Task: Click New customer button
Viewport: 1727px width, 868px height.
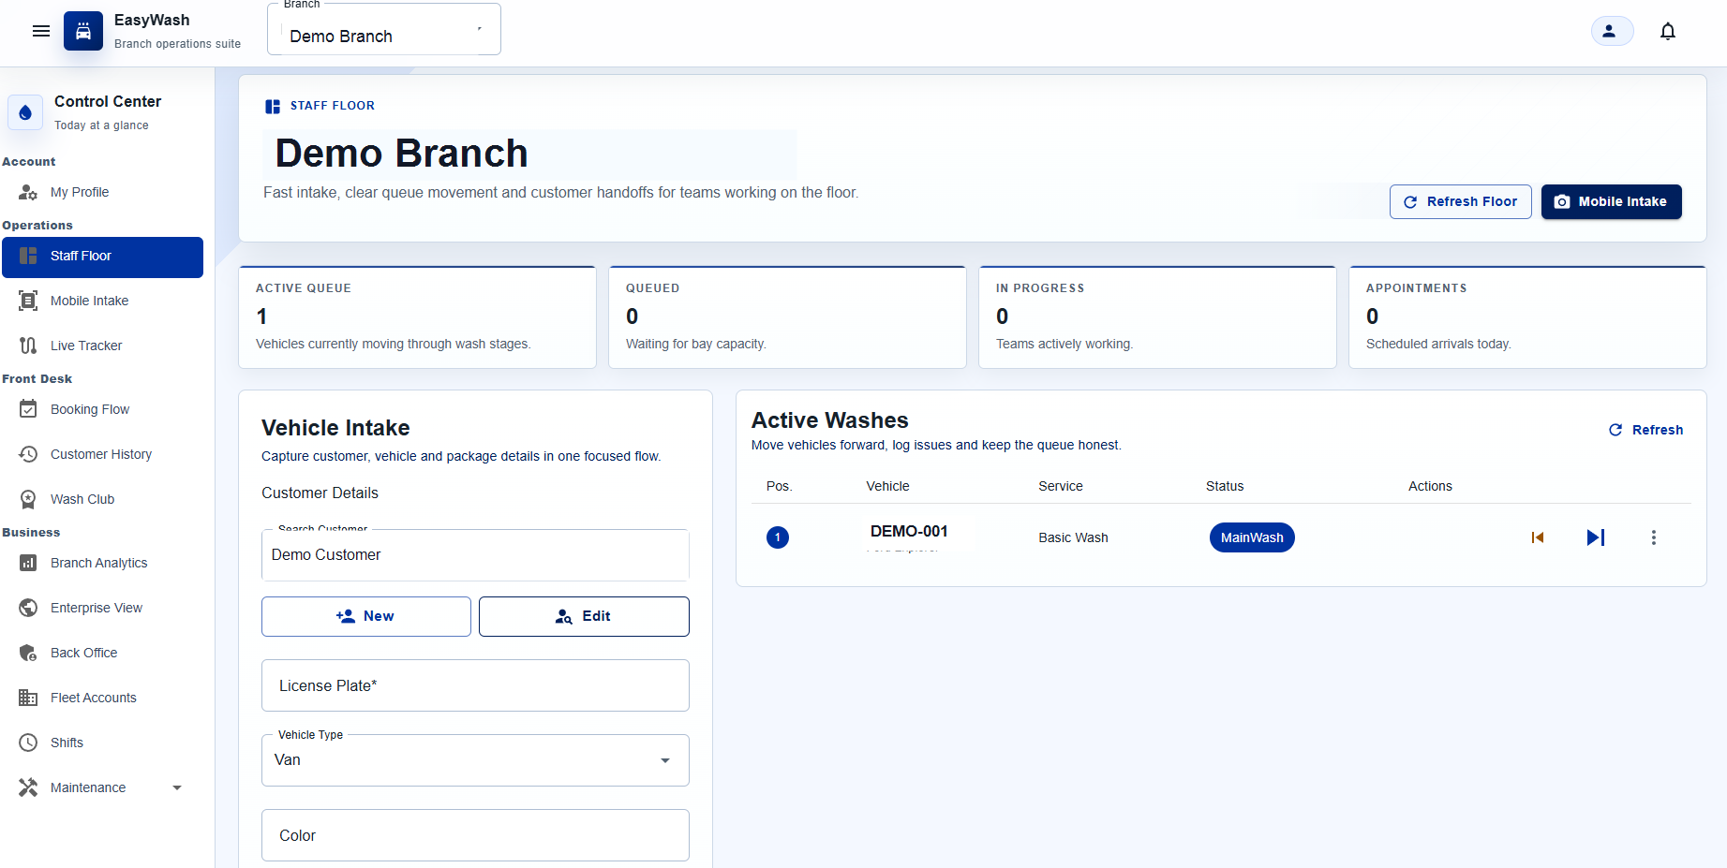Action: 366,616
